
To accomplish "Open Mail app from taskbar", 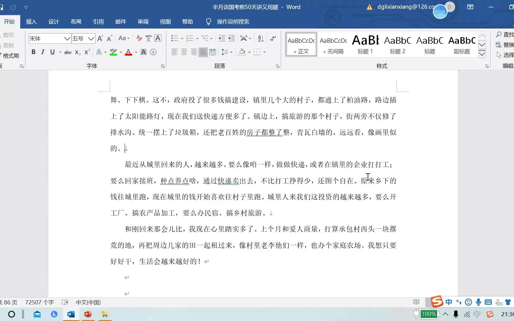I will coord(37,314).
